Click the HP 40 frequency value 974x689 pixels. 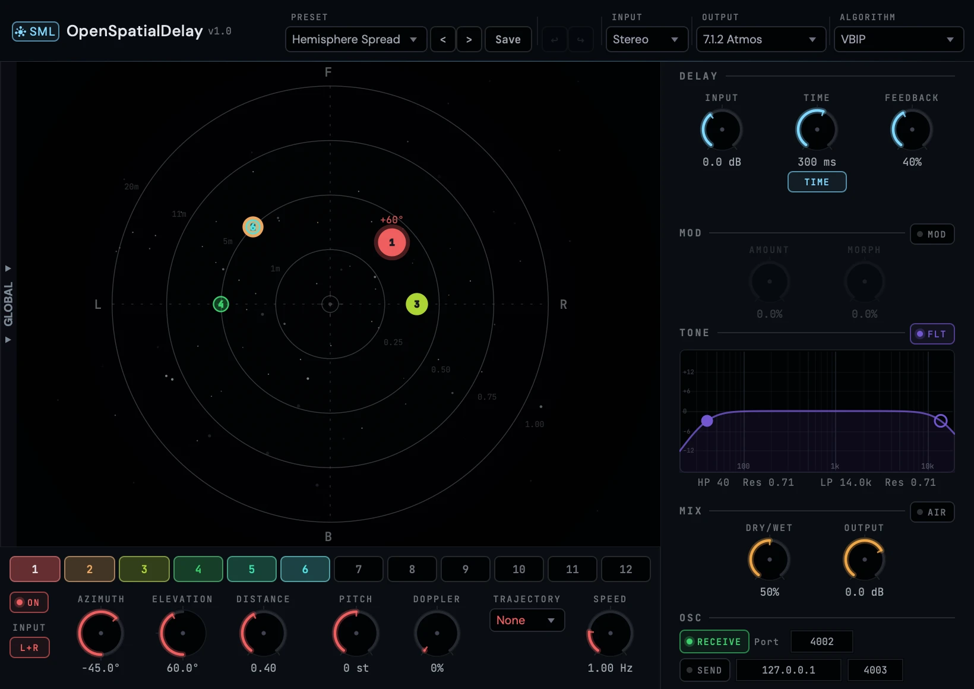[713, 482]
